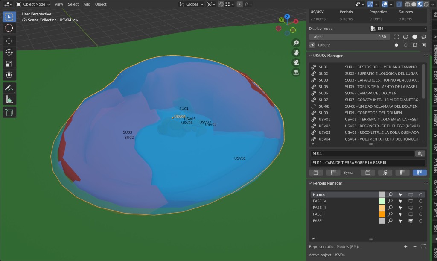Toggle the radio circle for Humus period
This screenshot has height=261, width=437.
421,194
